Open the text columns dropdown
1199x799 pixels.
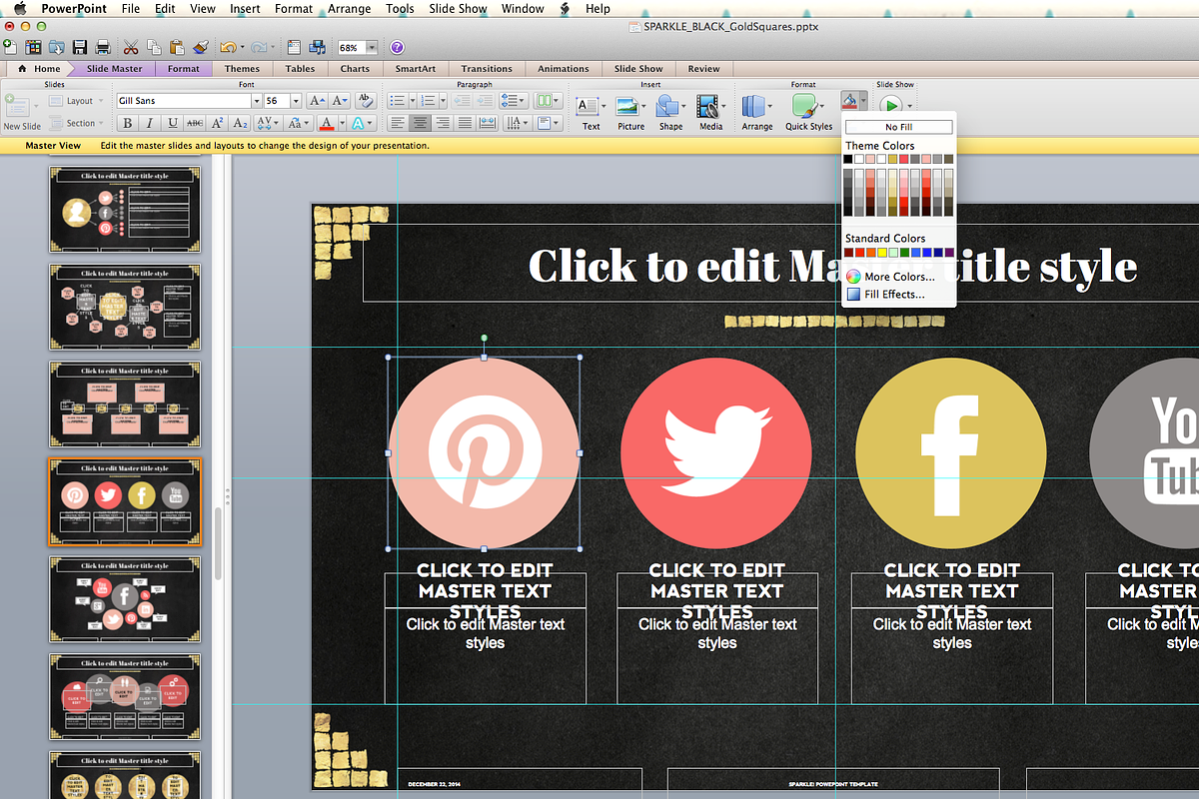548,101
